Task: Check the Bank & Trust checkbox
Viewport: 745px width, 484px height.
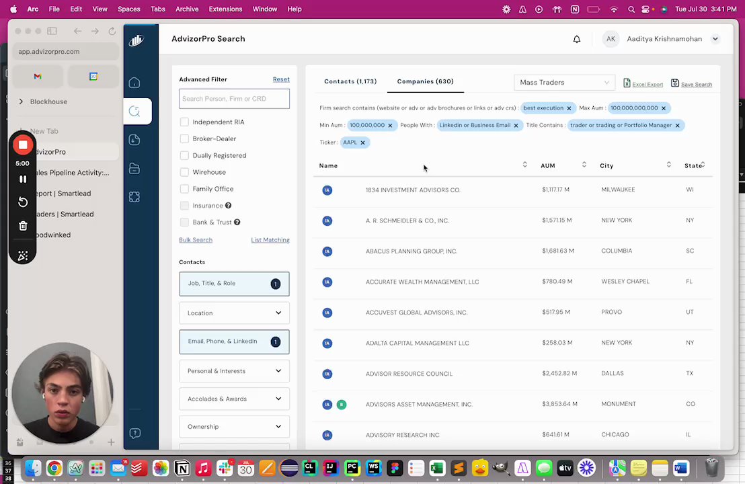Action: coord(184,223)
